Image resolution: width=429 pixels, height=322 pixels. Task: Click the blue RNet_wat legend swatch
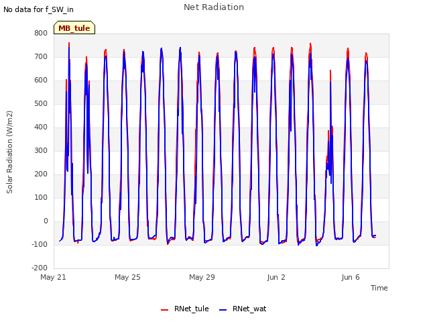click(223, 310)
